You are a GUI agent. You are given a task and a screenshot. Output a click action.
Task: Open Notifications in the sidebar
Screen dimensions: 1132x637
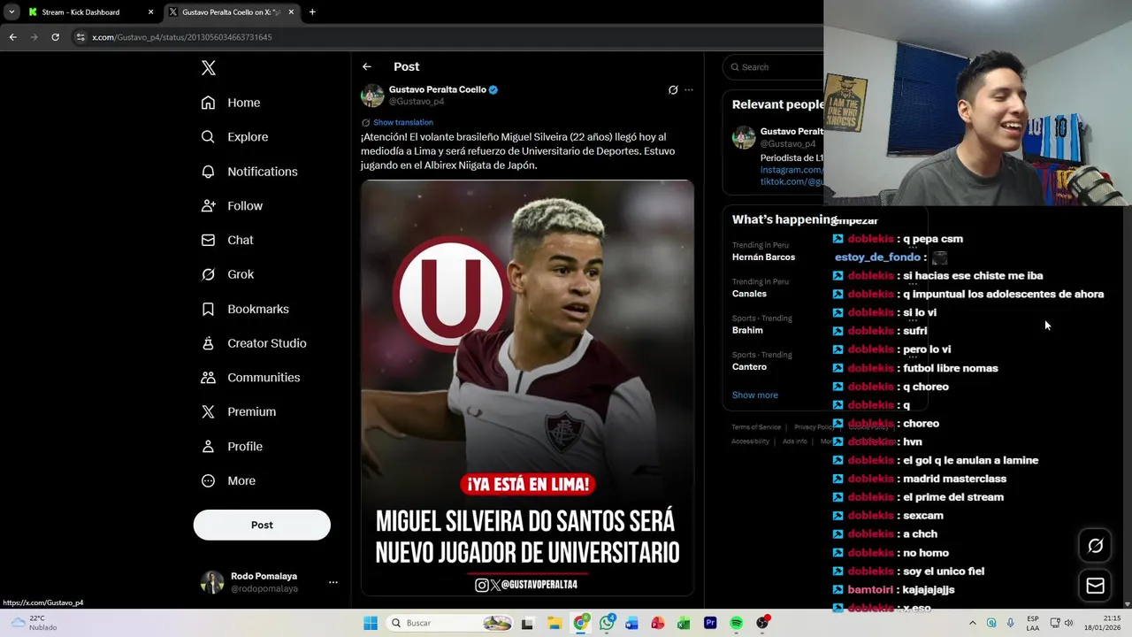(x=249, y=172)
